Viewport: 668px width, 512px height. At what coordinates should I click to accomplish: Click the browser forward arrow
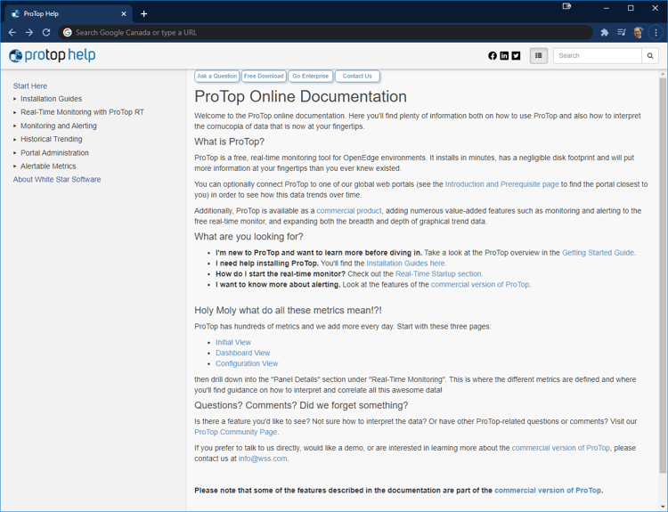tap(29, 32)
